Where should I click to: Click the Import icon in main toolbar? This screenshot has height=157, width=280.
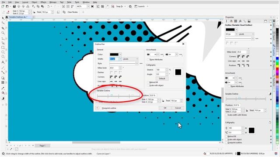point(63,7)
